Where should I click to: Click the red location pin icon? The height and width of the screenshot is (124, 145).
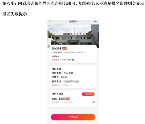[53, 60]
